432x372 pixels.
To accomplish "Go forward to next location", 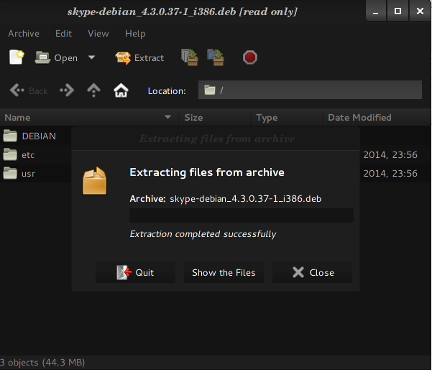I will [x=67, y=90].
